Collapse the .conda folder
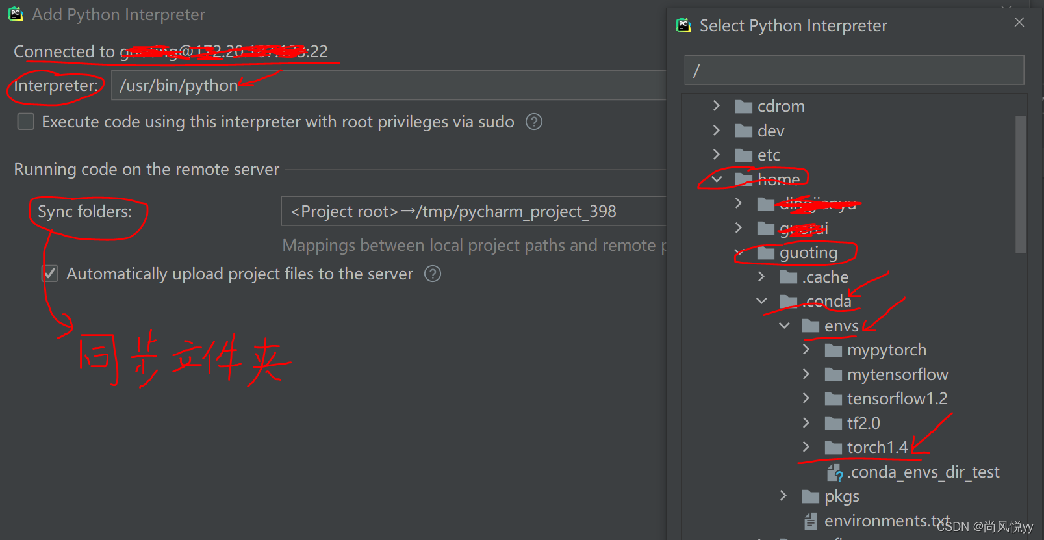1044x540 pixels. coord(761,301)
